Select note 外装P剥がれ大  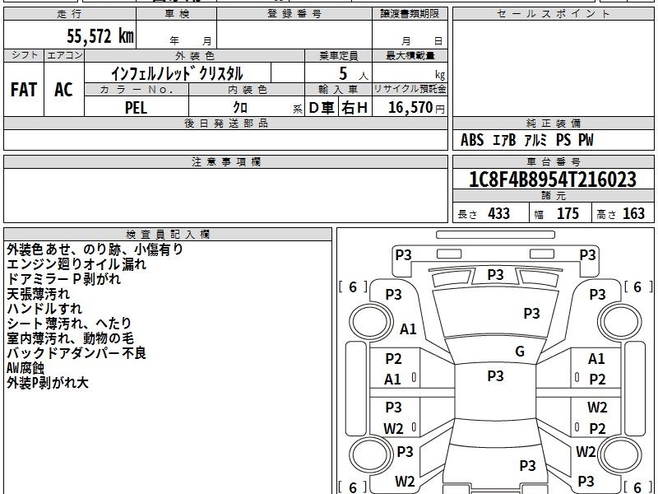coord(48,383)
